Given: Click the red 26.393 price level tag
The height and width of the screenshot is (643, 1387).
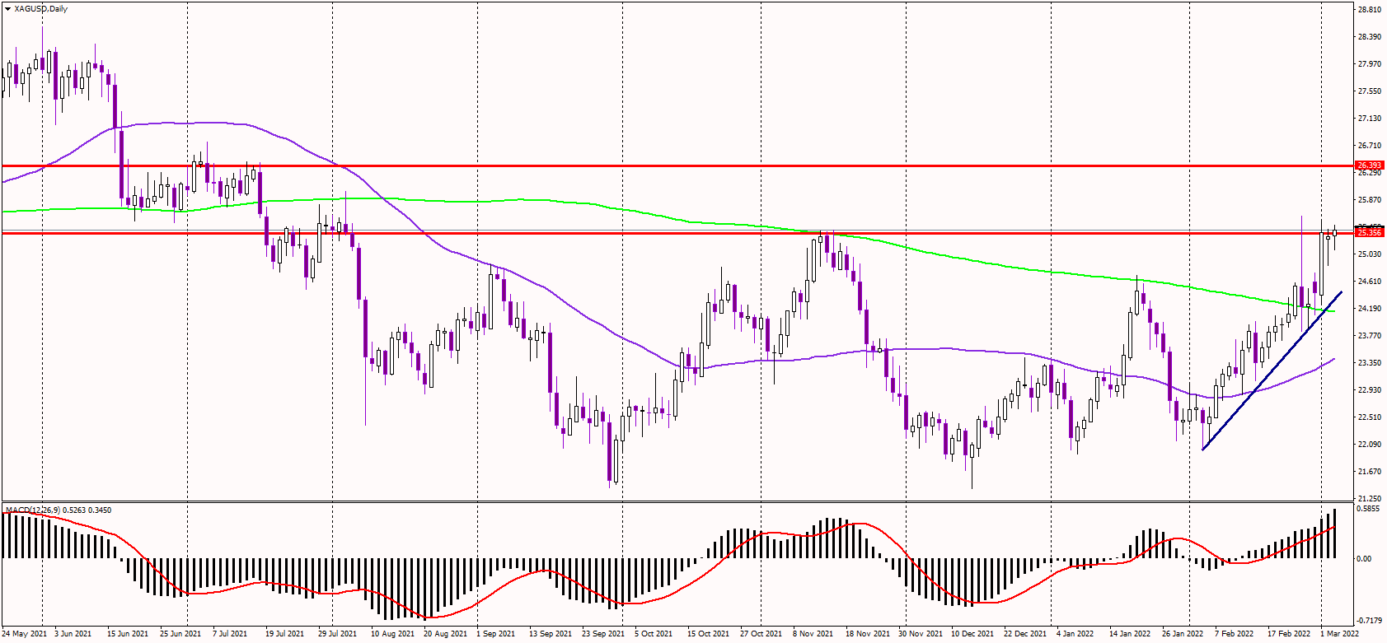Looking at the screenshot, I should (x=1369, y=165).
